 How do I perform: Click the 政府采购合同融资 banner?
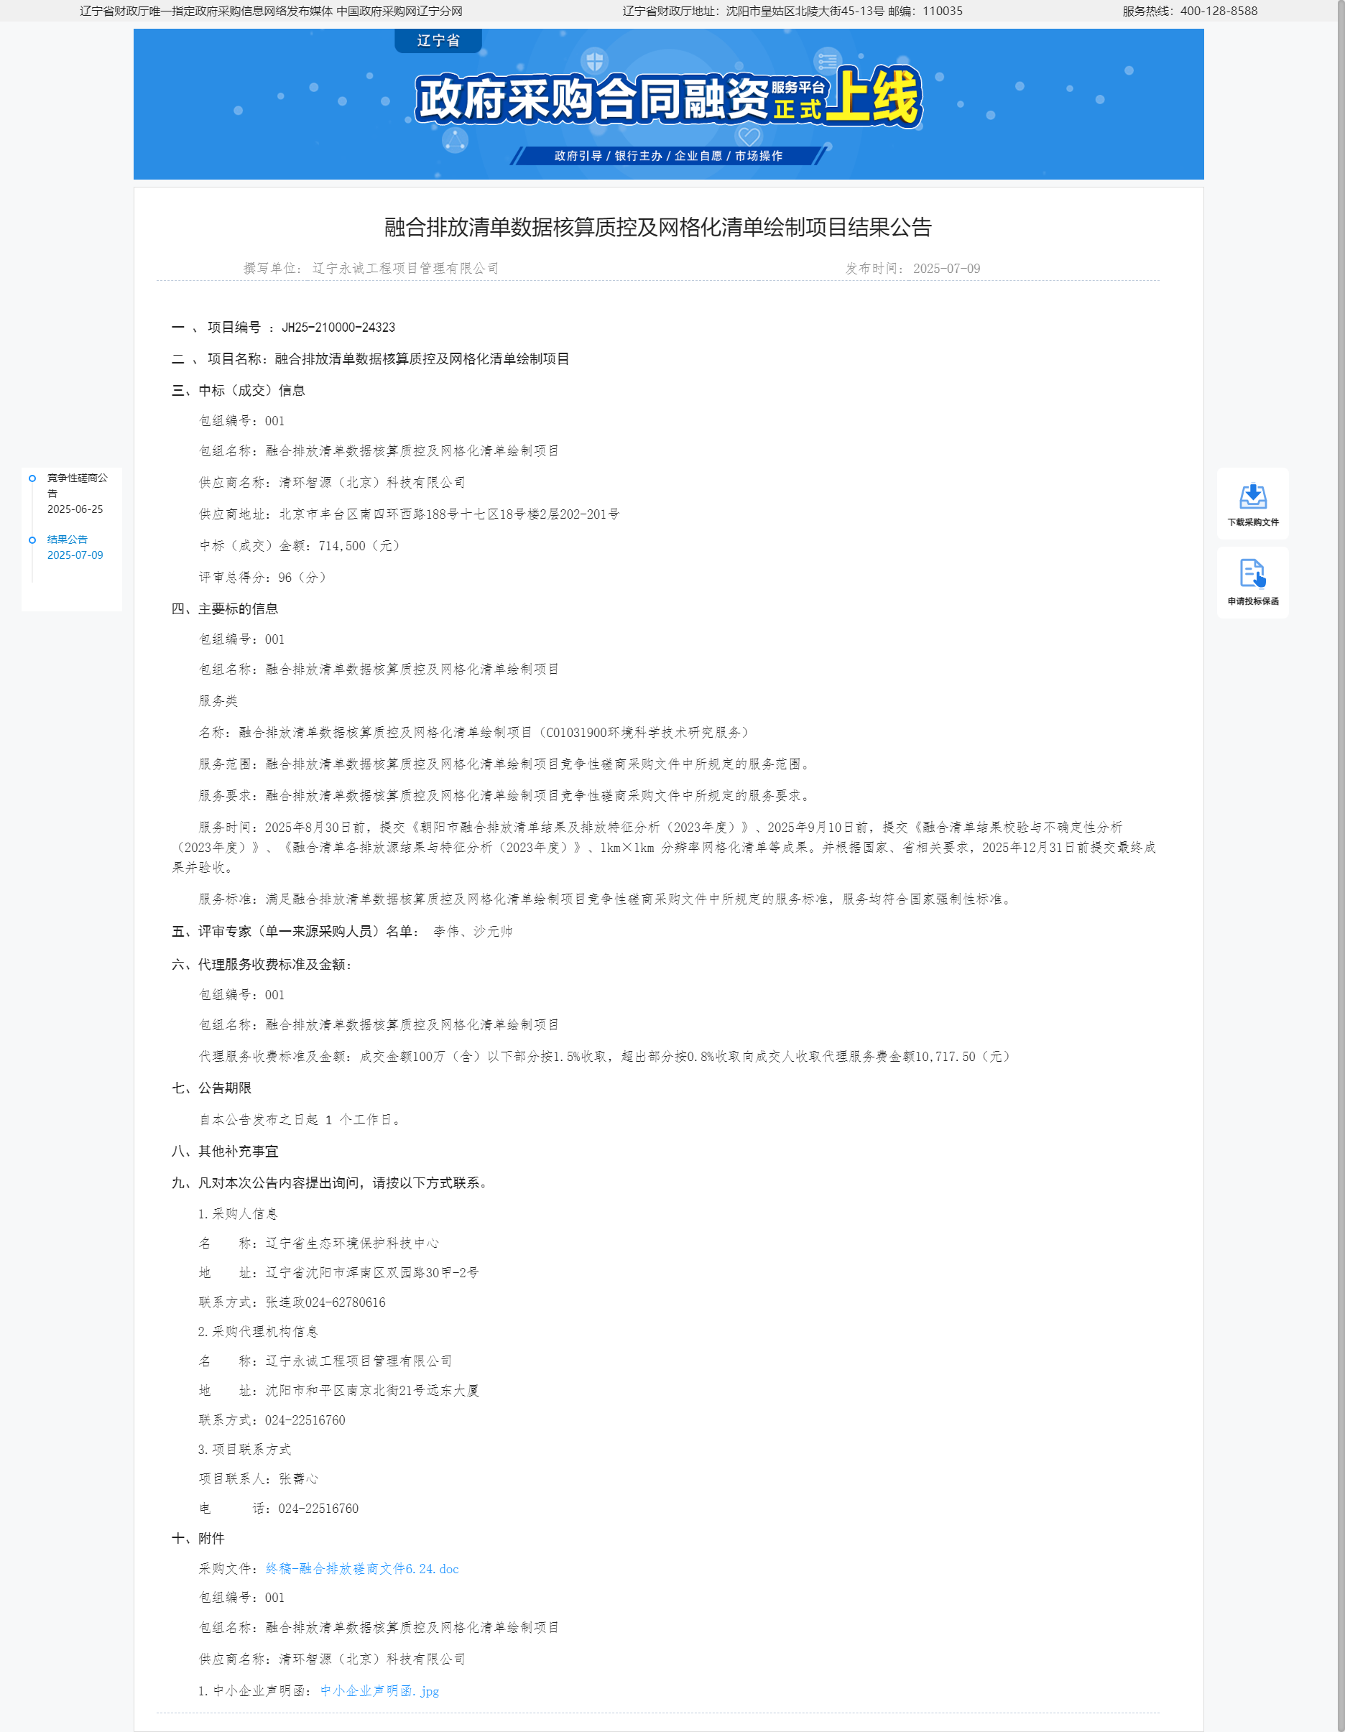point(668,104)
